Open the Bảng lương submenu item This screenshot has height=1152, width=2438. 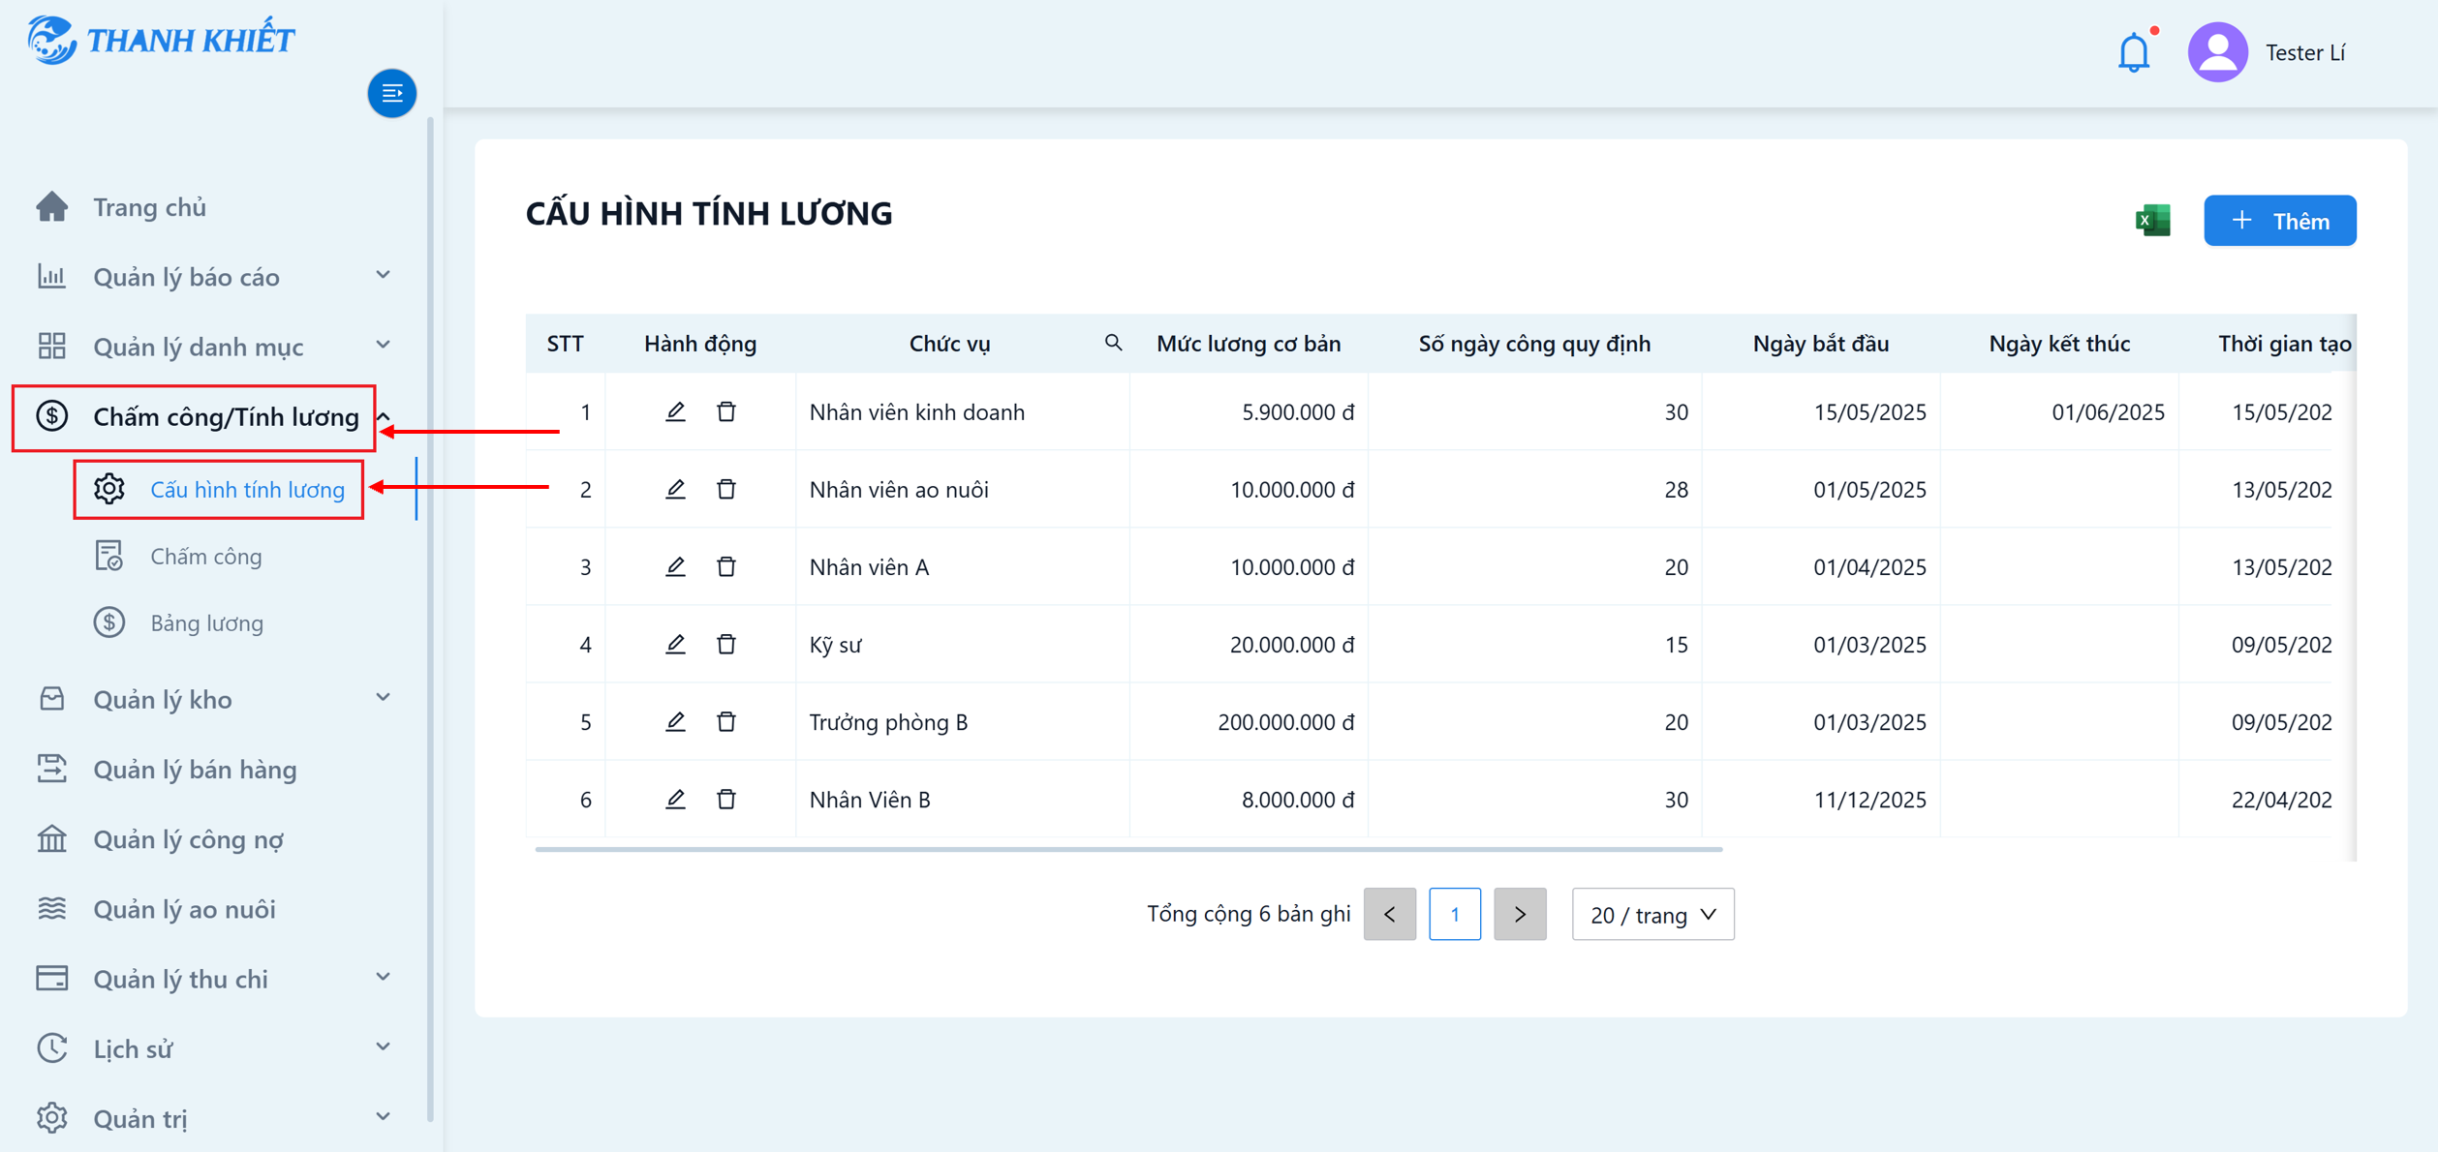tap(206, 622)
